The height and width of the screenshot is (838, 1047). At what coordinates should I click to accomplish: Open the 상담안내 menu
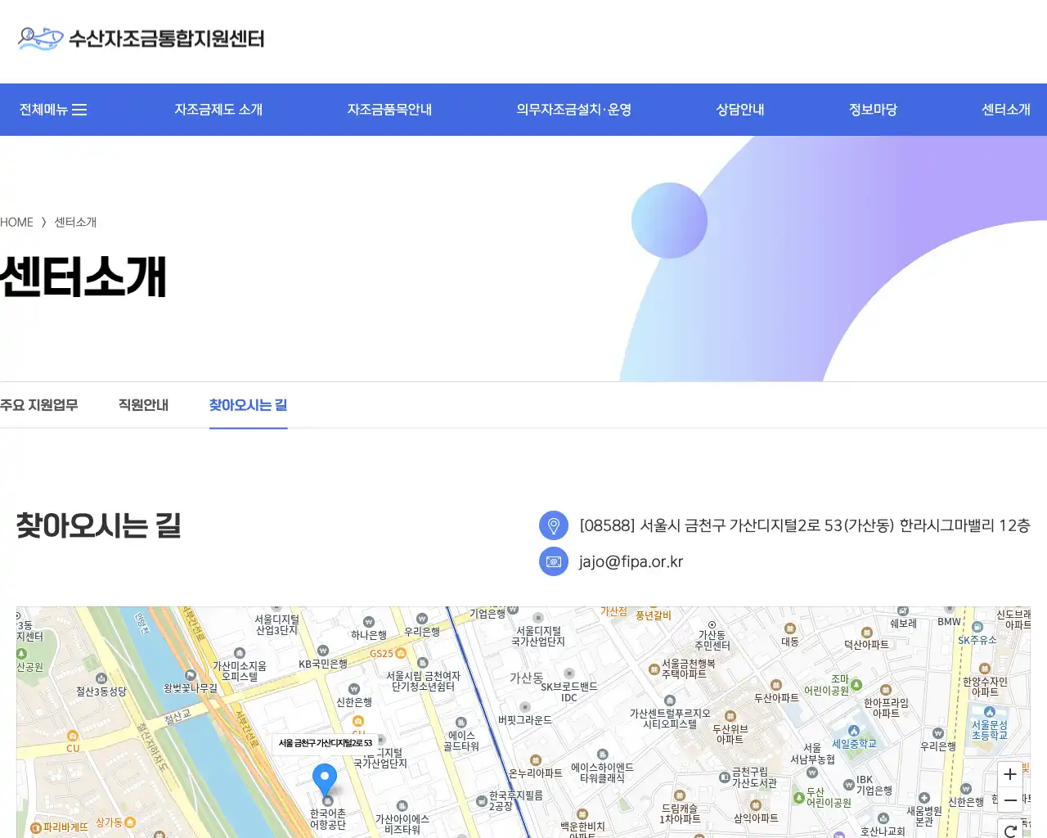click(739, 109)
